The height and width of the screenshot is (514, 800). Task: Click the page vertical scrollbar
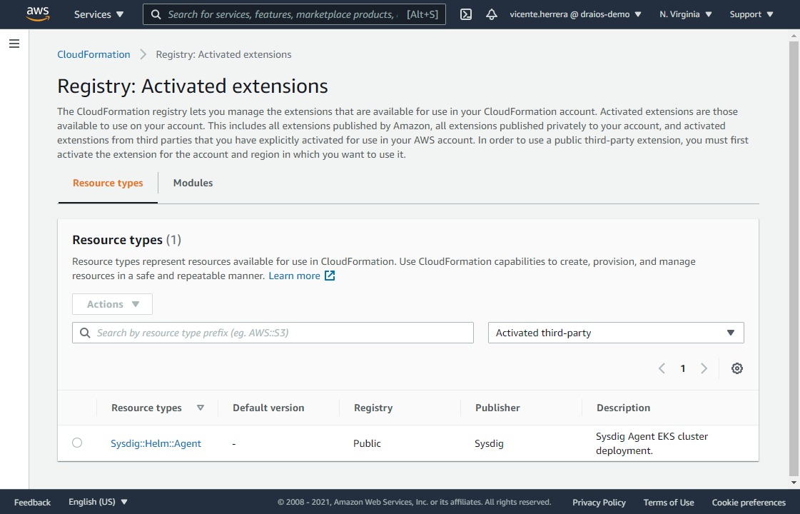point(794,259)
